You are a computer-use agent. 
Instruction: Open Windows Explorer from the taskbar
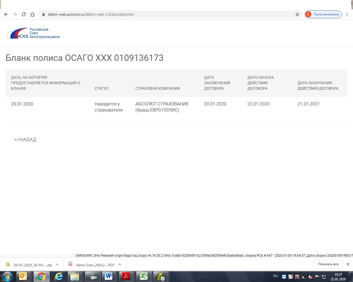[x=75, y=276]
